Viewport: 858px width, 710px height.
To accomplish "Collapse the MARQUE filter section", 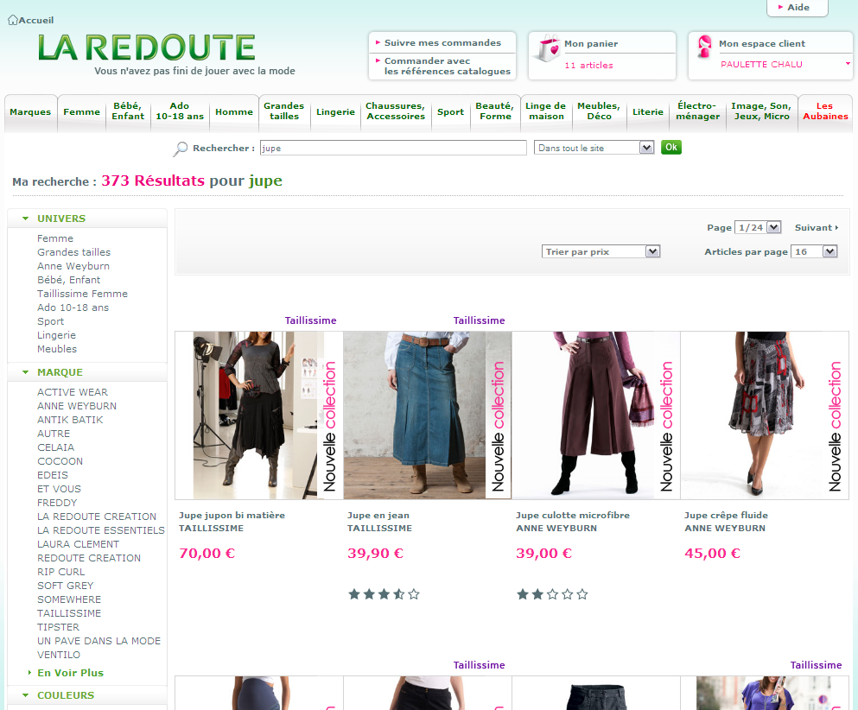I will (x=25, y=372).
